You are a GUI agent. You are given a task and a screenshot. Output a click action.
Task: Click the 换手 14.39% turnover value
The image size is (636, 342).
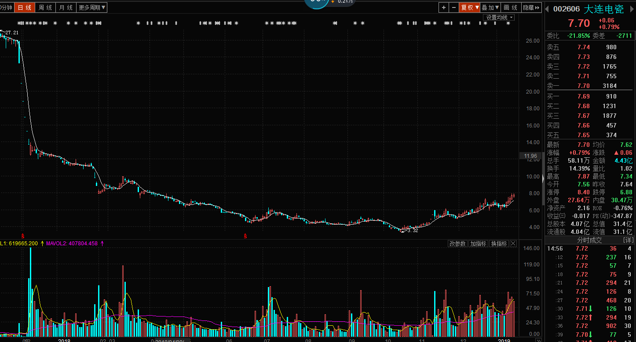579,168
